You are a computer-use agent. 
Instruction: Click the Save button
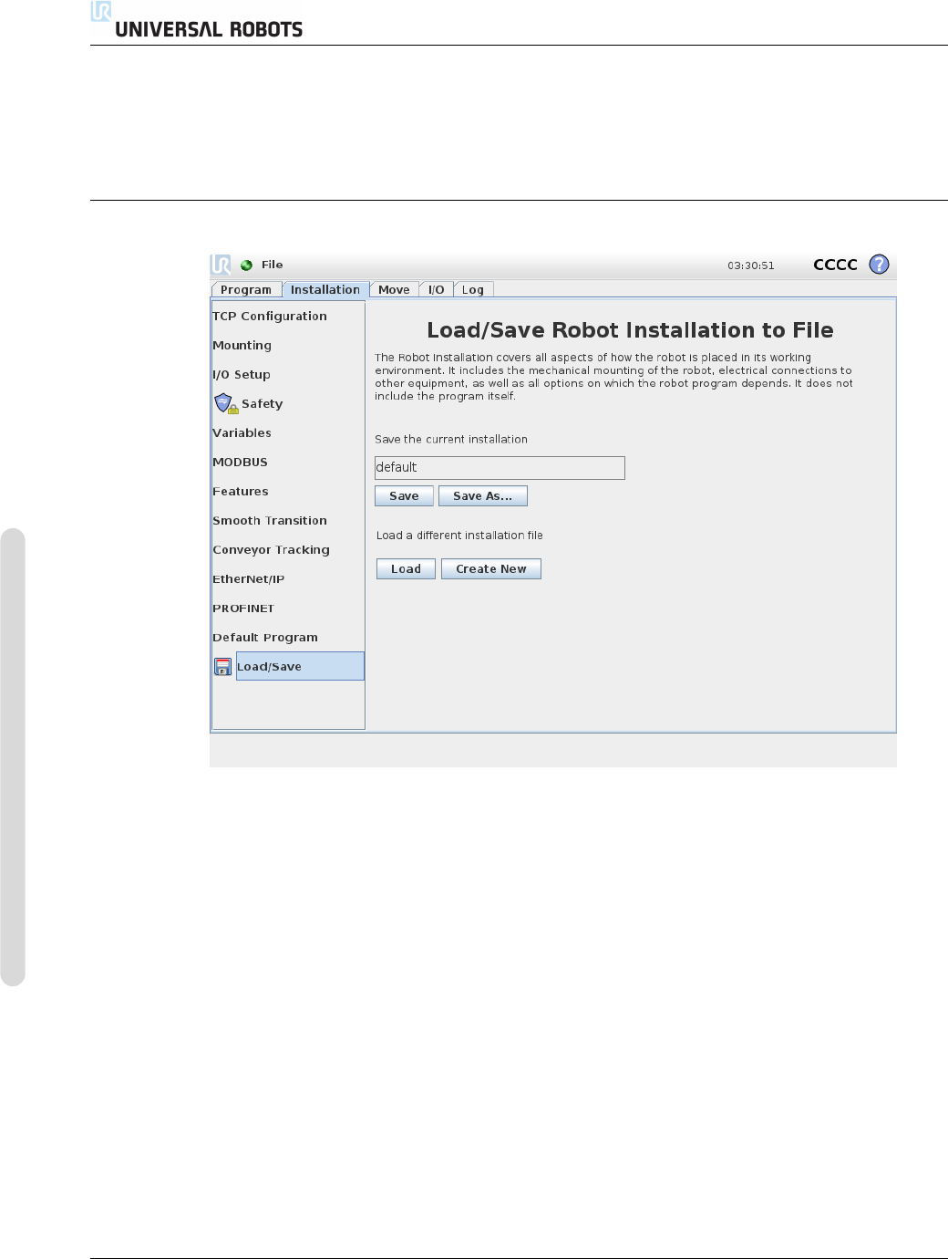(x=404, y=495)
